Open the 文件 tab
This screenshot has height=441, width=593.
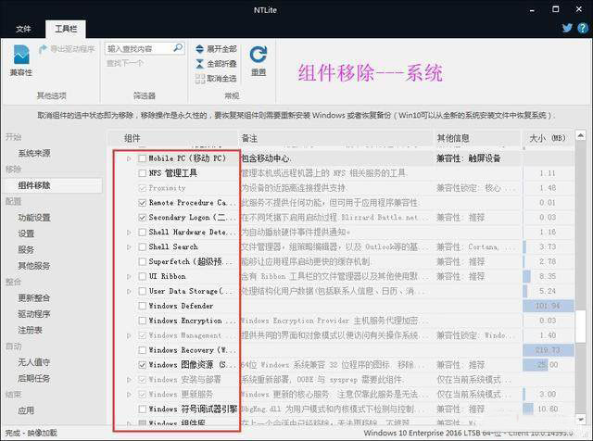(23, 29)
